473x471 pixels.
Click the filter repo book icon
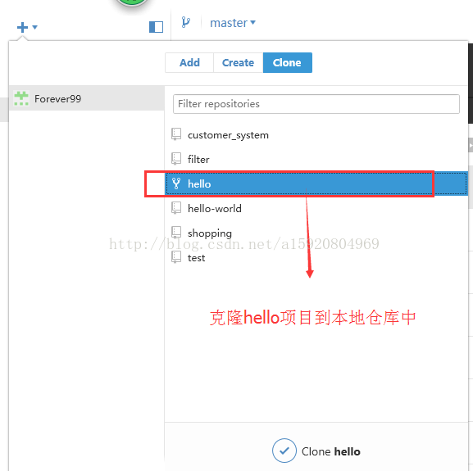pyautogui.click(x=176, y=159)
